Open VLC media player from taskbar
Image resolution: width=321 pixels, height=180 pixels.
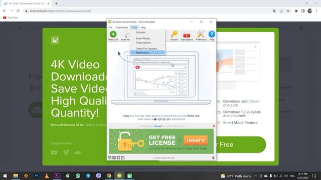(47, 175)
